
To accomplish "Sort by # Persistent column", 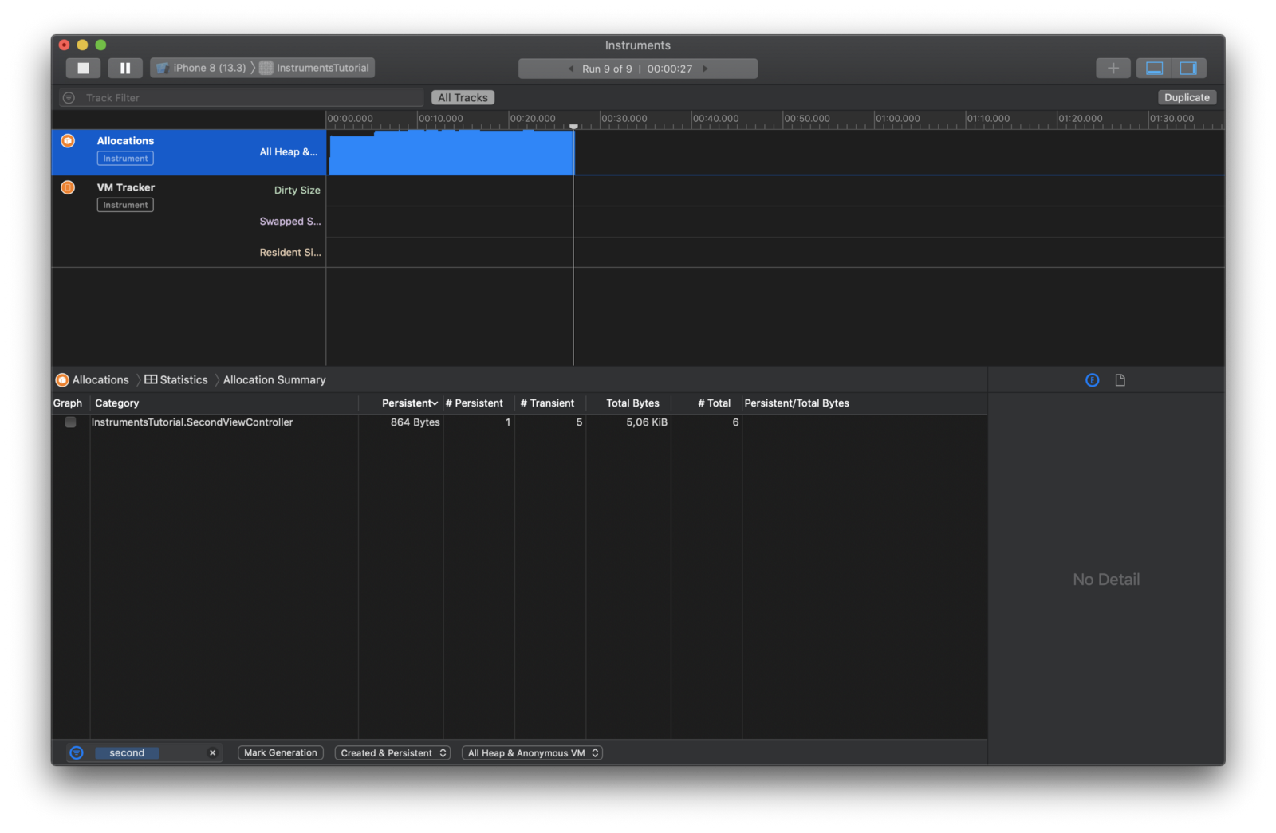I will 478,403.
